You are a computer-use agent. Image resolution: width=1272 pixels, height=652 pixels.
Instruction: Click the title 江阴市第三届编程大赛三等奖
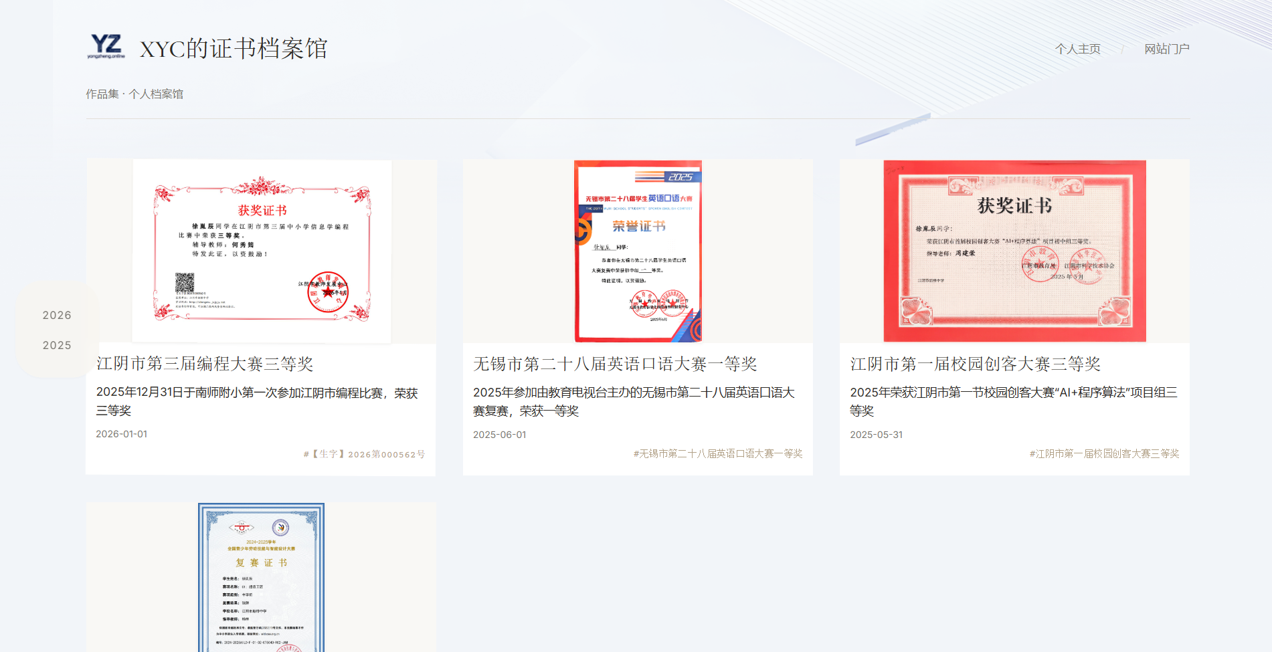point(205,364)
